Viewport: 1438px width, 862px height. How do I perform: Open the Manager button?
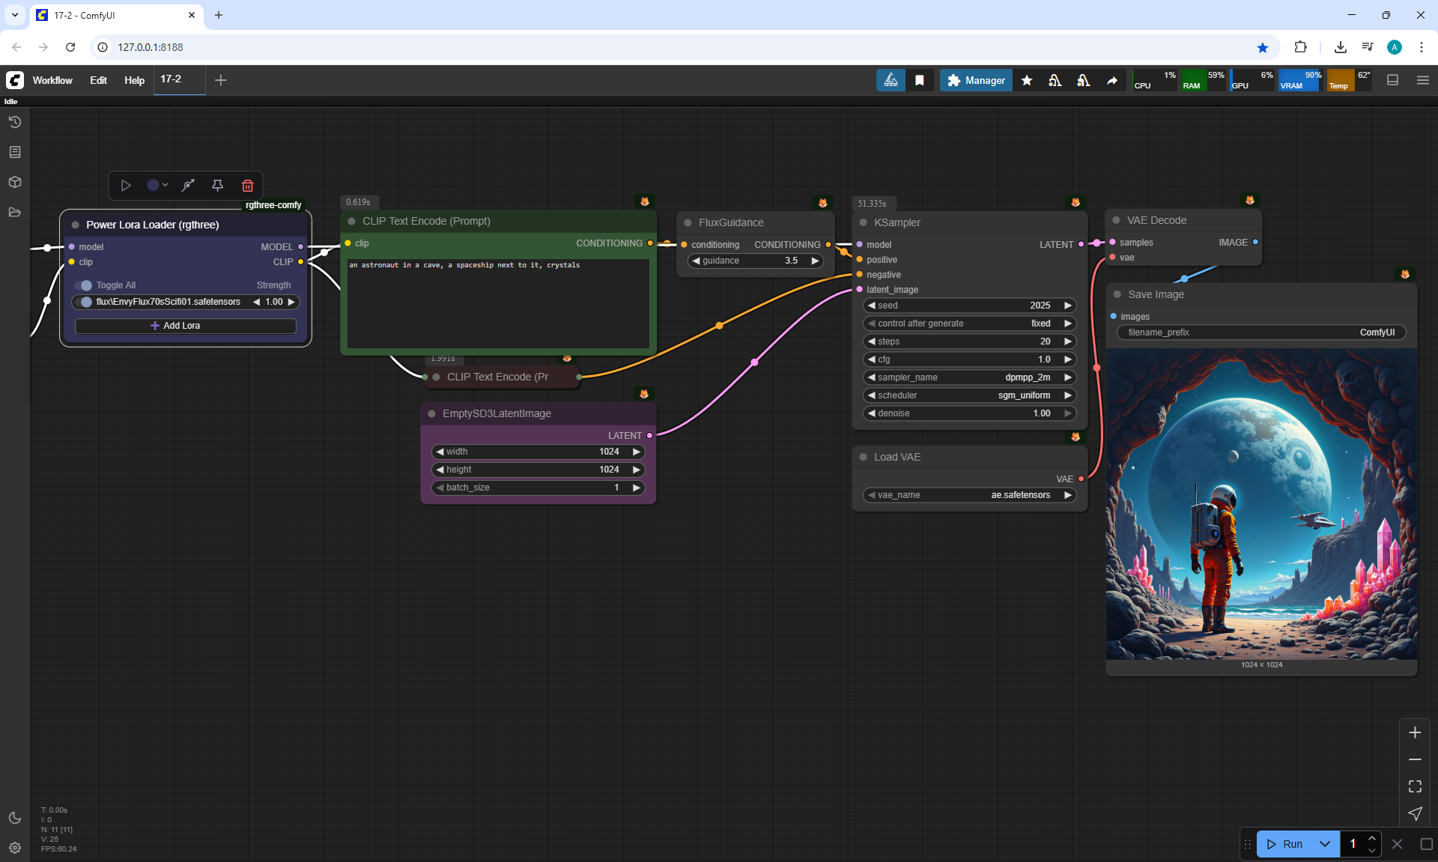click(976, 80)
